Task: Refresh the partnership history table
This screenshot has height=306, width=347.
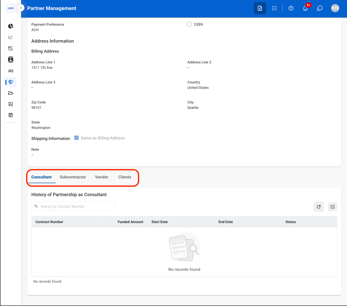Action: (x=319, y=207)
